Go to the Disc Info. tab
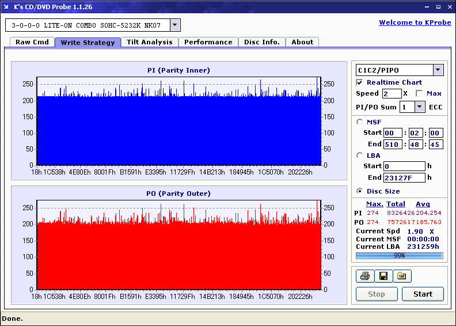456x326 pixels. pyautogui.click(x=261, y=42)
